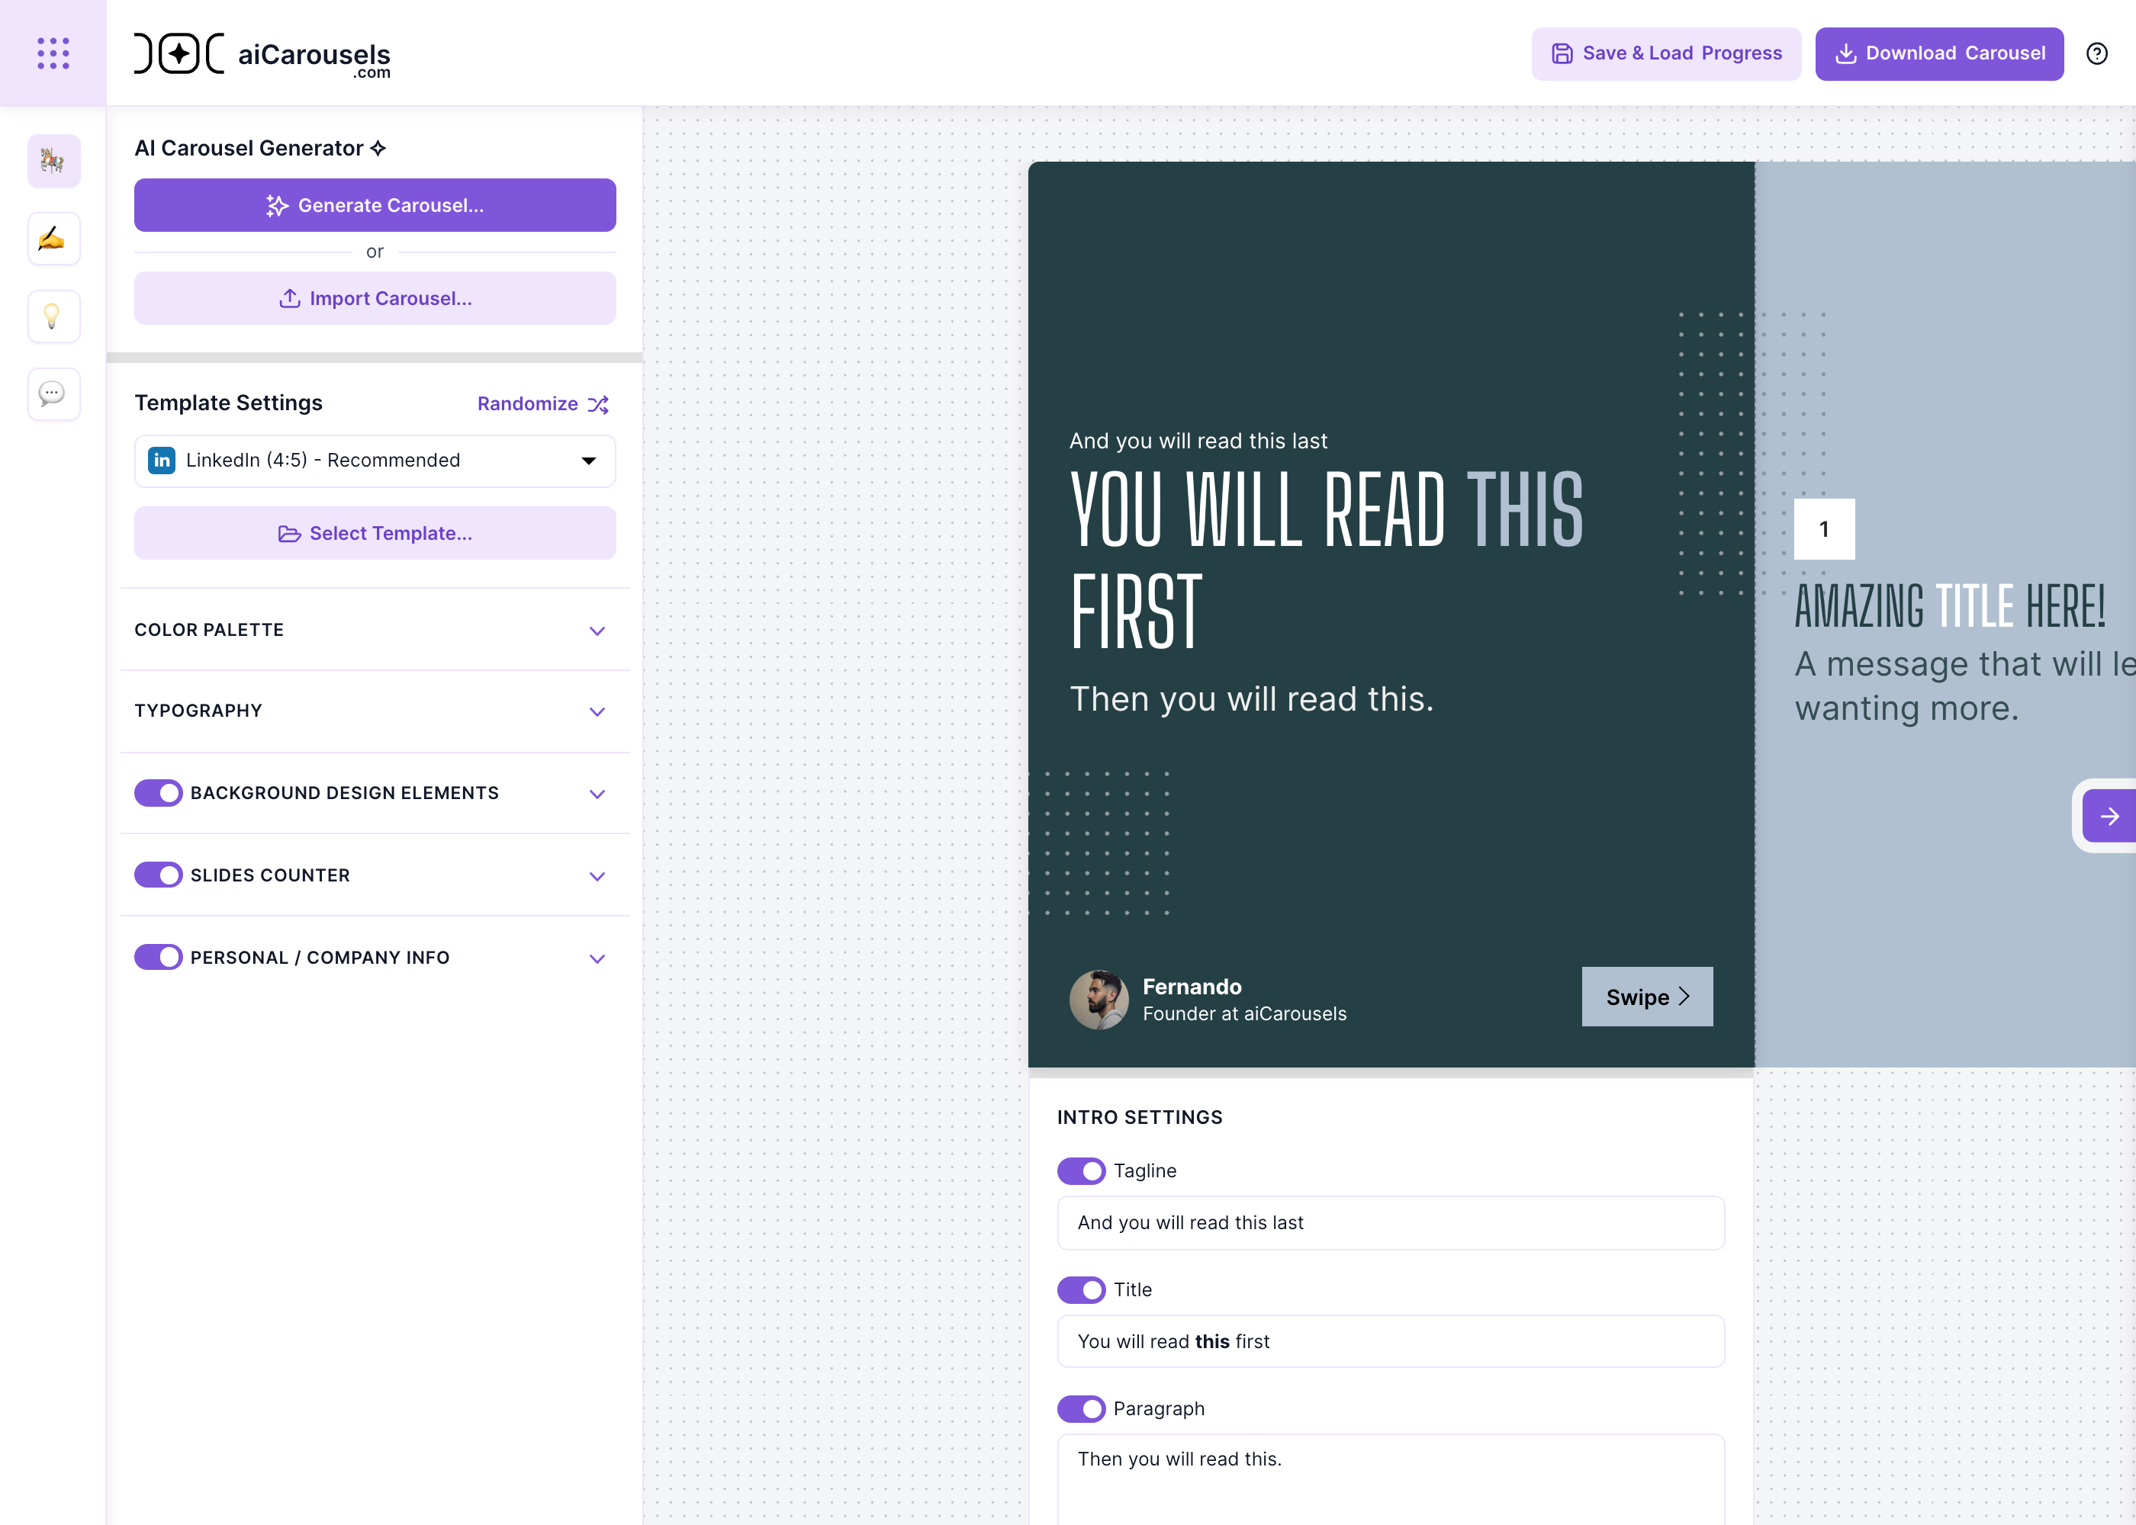Click the aiCarousels logo
This screenshot has width=2136, height=1525.
262,53
